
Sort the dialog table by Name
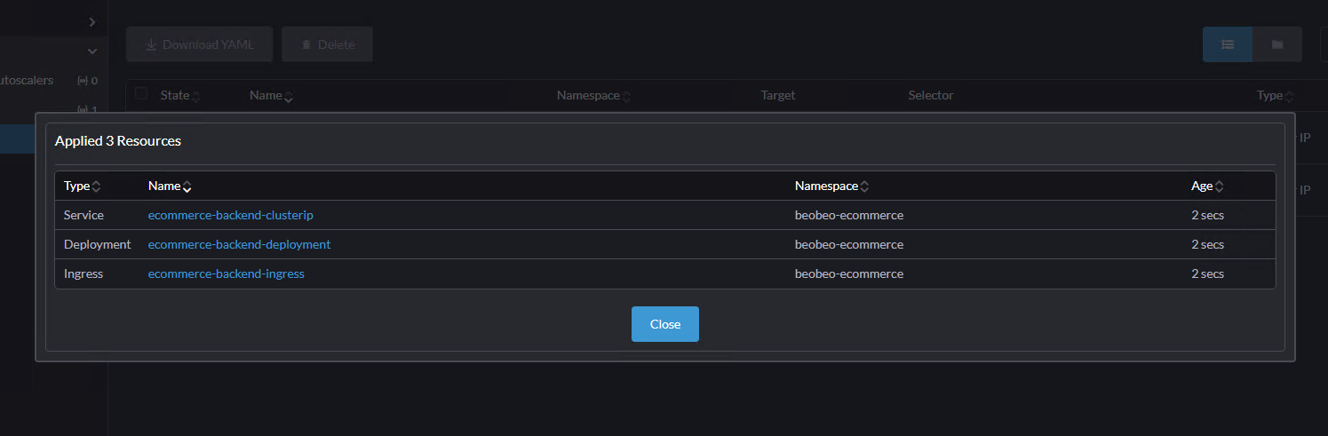[x=170, y=186]
